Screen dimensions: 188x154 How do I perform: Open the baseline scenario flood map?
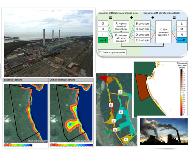coord(26,113)
